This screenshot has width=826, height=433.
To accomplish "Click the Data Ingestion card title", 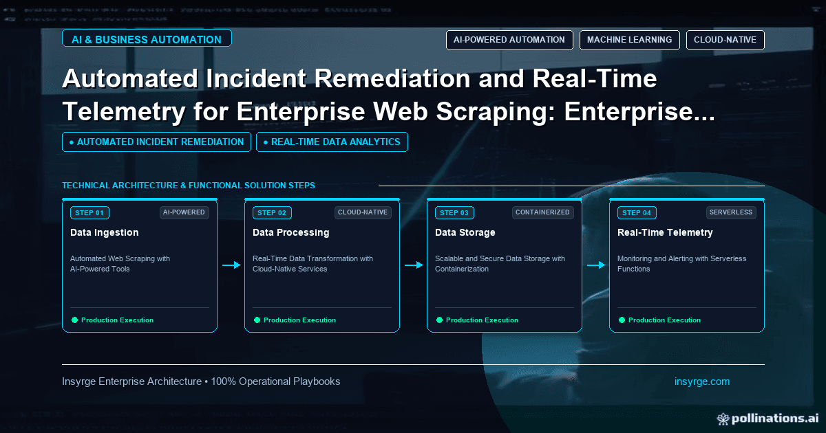I will pos(104,232).
